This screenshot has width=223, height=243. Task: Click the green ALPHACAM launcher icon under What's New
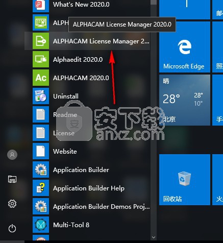pyautogui.click(x=41, y=22)
